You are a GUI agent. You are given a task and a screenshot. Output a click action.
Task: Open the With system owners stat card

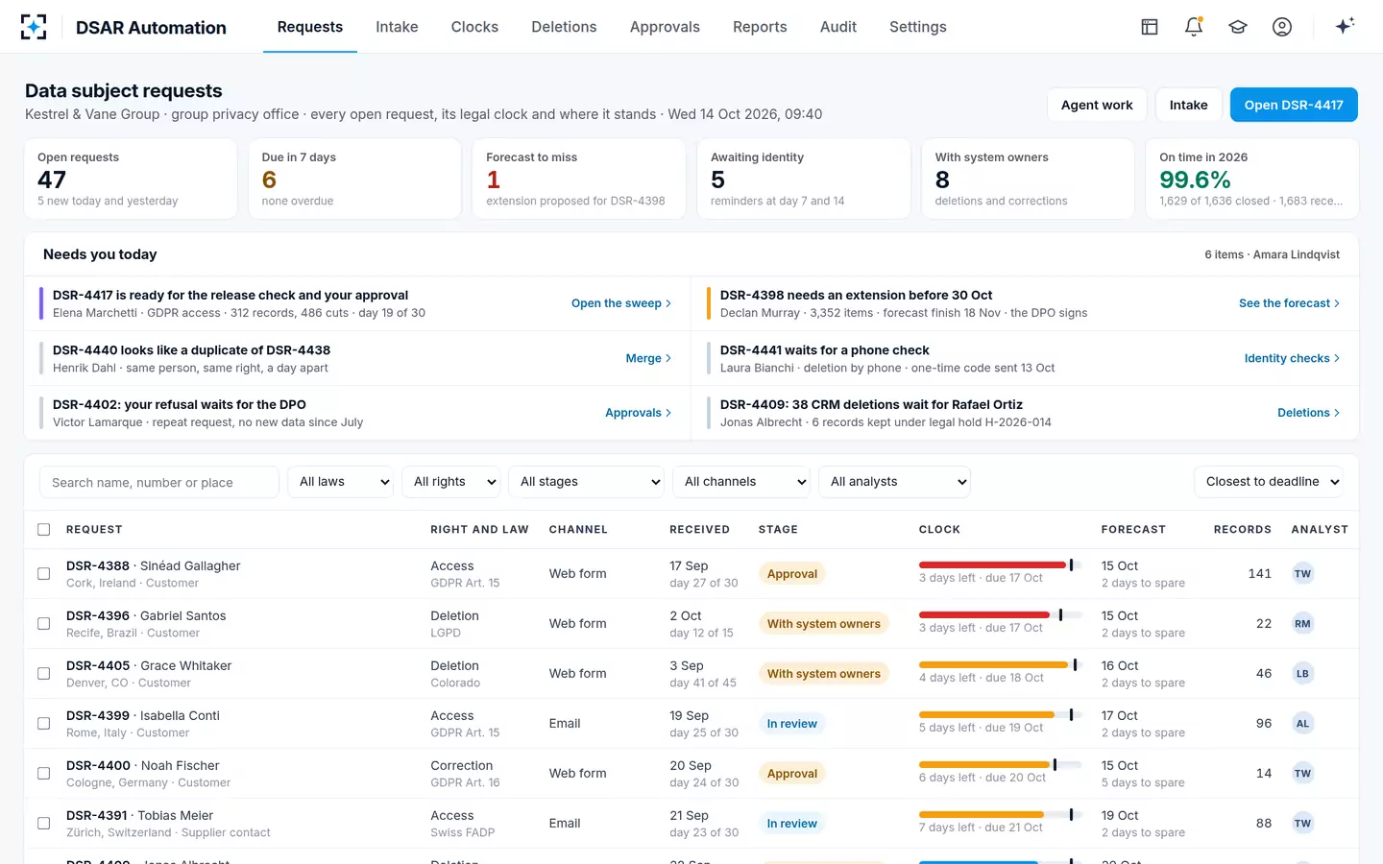click(1028, 180)
